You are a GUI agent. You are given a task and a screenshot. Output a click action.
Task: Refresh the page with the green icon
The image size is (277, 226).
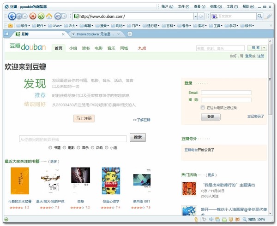(x=41, y=16)
